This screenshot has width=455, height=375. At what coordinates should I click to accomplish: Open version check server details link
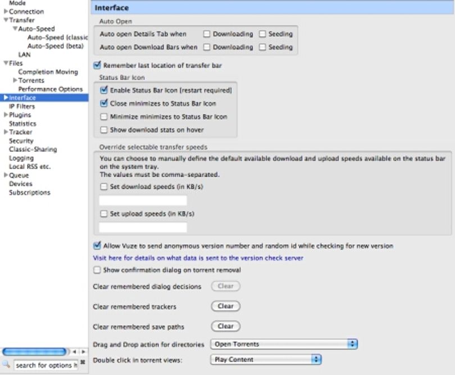(198, 258)
